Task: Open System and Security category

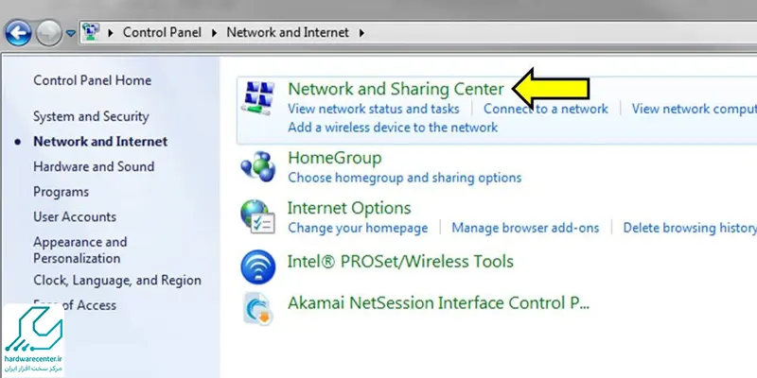Action: coord(91,116)
